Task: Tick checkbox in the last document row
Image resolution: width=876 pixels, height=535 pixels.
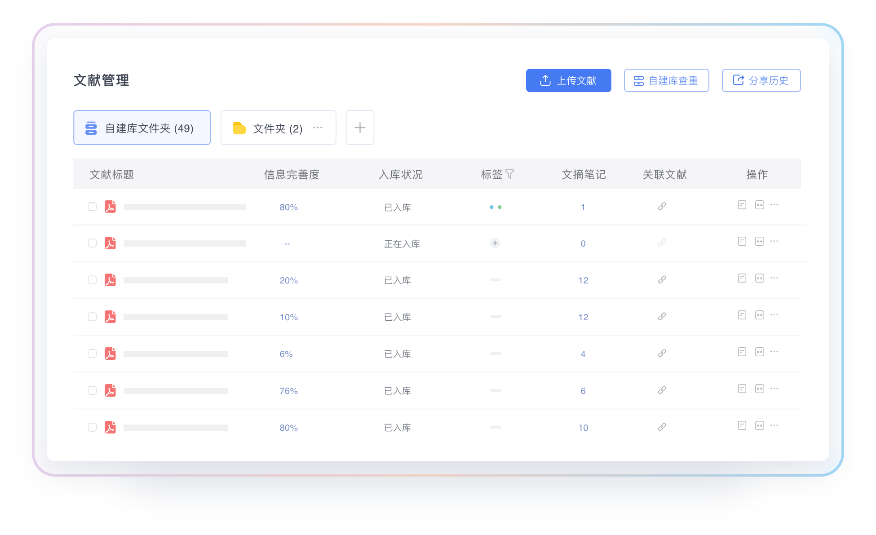Action: coord(92,427)
